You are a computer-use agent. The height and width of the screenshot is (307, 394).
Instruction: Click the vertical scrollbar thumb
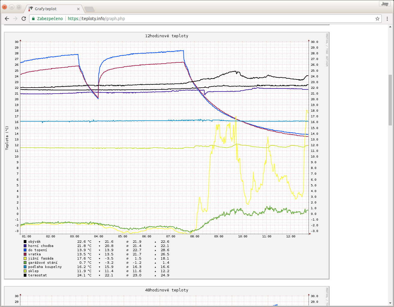390,100
